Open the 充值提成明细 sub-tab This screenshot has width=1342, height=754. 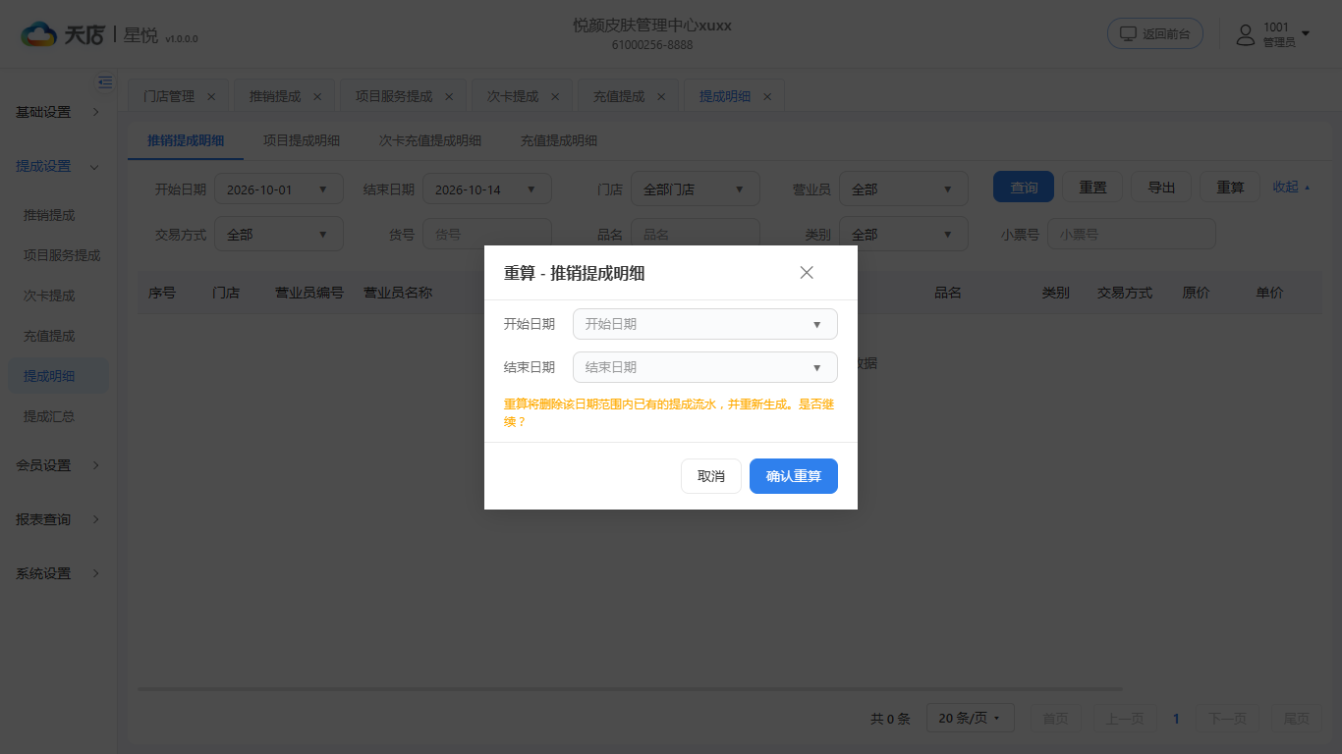click(x=559, y=140)
